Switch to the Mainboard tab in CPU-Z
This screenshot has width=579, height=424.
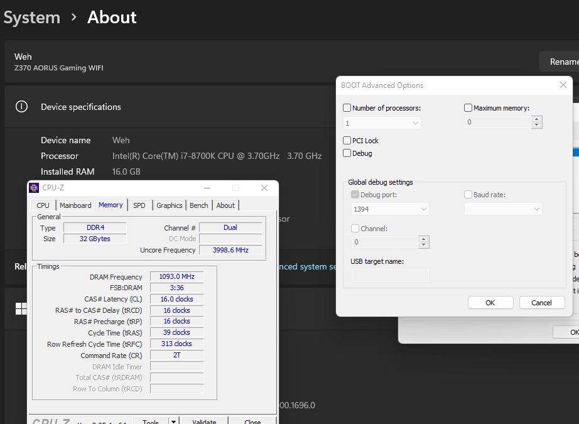click(75, 205)
